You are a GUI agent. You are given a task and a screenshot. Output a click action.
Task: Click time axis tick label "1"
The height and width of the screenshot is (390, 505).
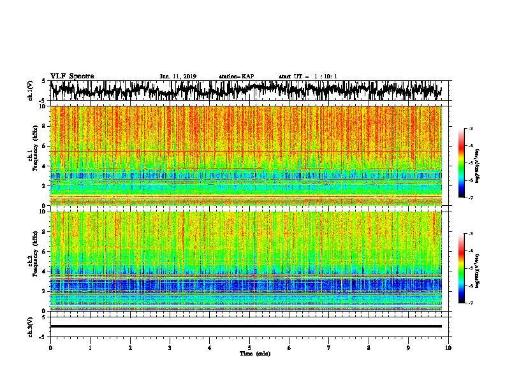(90, 347)
